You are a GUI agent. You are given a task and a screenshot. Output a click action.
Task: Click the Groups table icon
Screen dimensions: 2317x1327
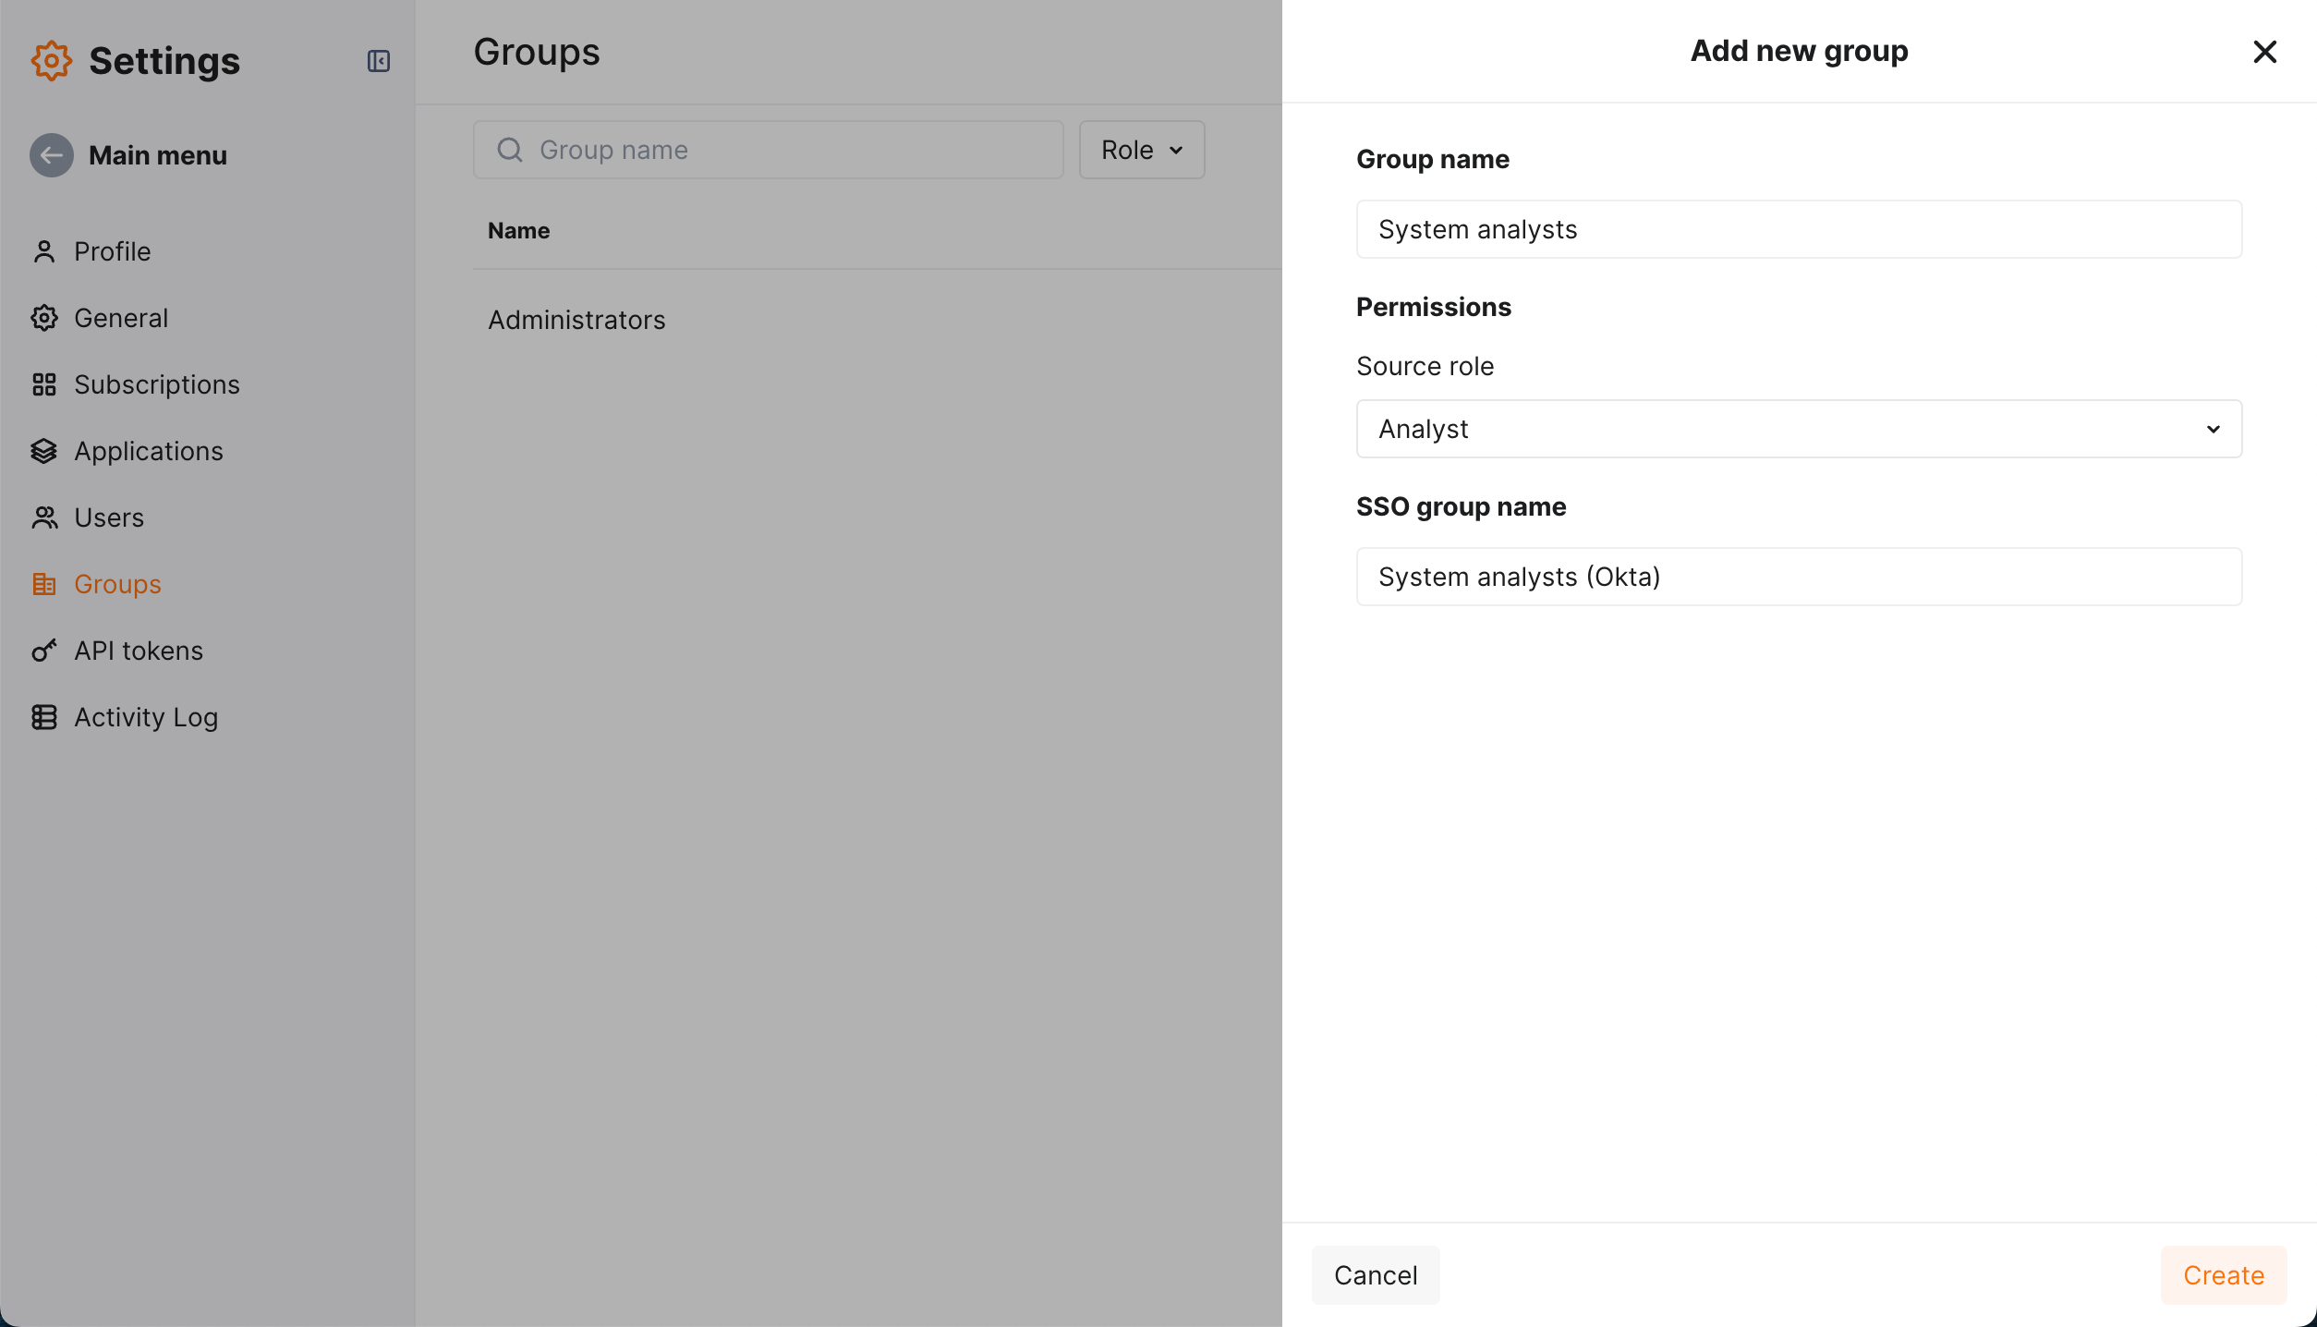43,583
